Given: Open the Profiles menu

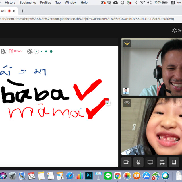Looking at the screenshot, I should coord(45,3).
